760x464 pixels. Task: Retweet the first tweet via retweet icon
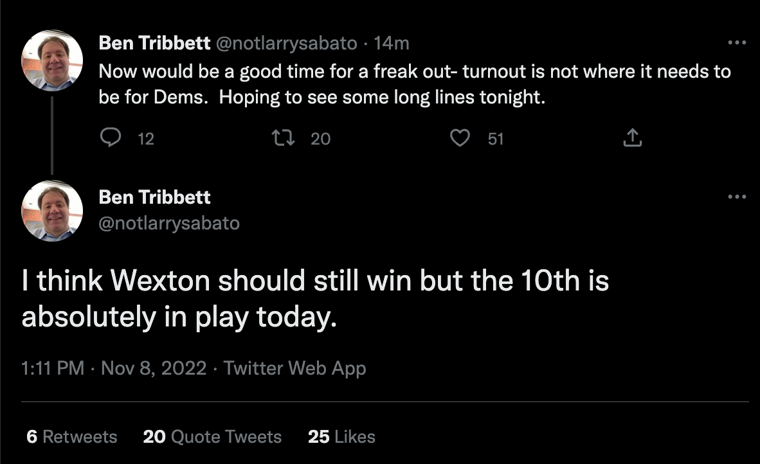pyautogui.click(x=283, y=138)
